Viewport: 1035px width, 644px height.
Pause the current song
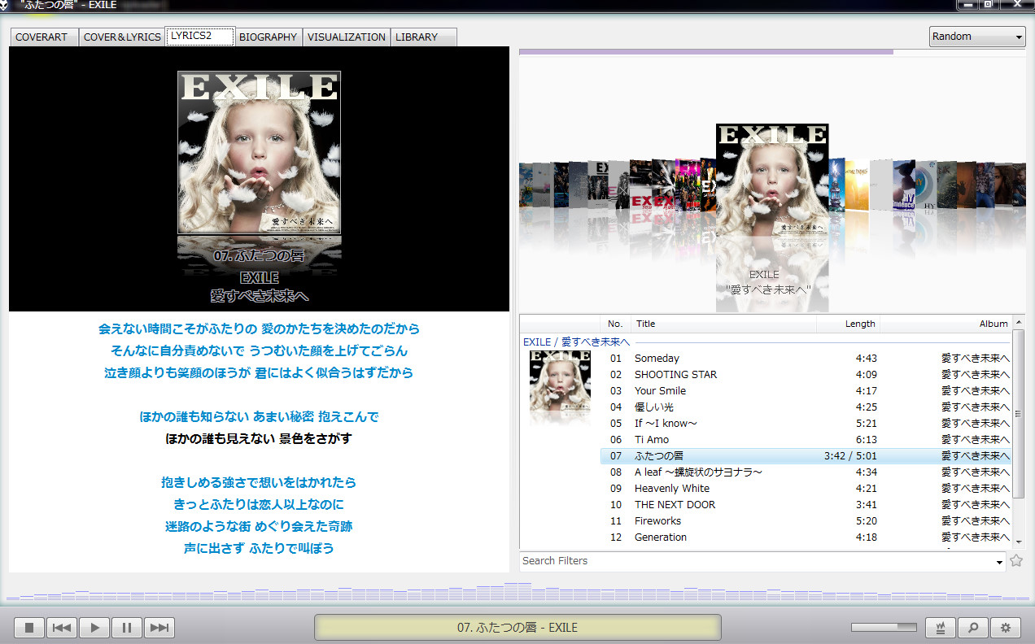[x=127, y=627]
